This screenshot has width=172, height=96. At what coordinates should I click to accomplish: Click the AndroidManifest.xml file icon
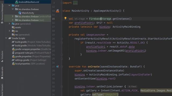[x=16, y=2]
